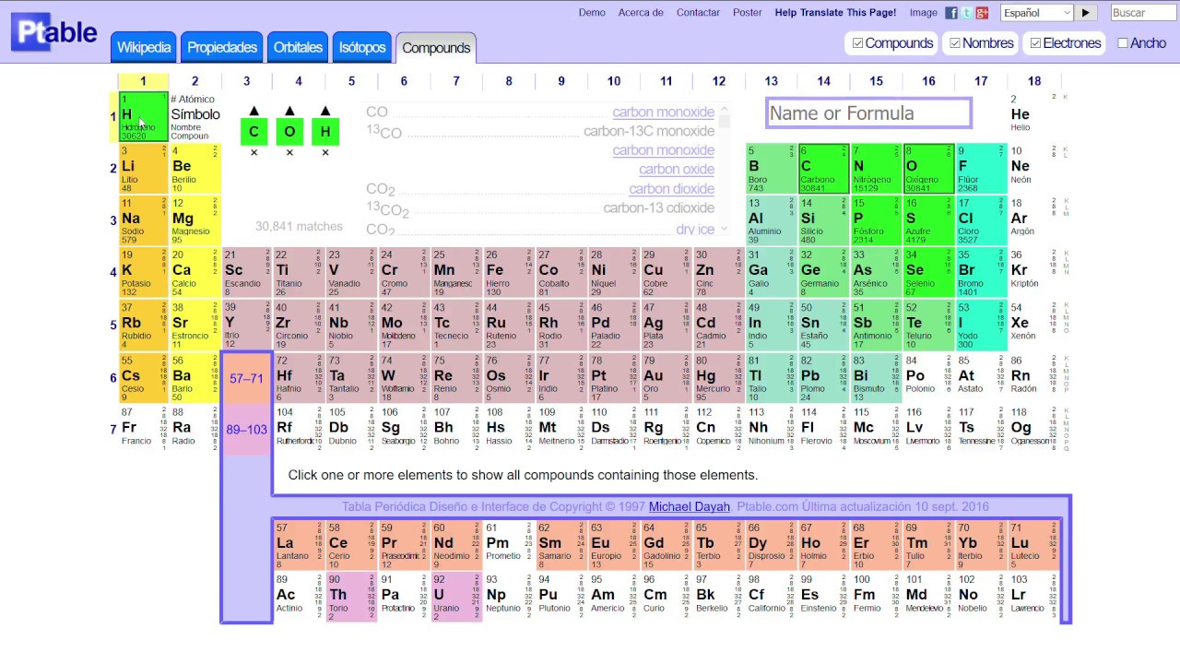Image resolution: width=1180 pixels, height=664 pixels.
Task: Remove the O element filter with its ×
Action: 289,153
